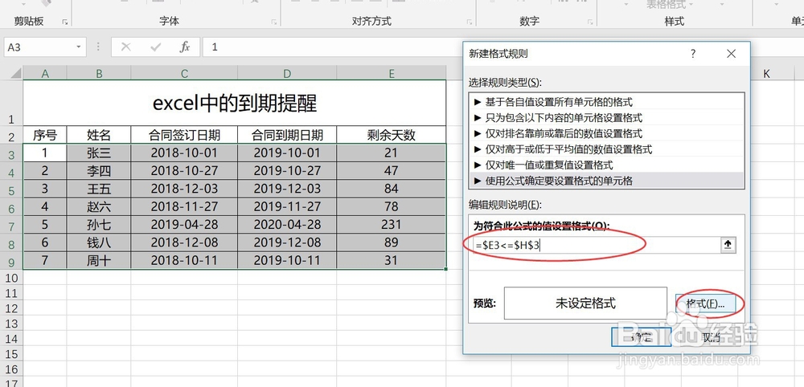Click the remaining days cell 31
This screenshot has height=387, width=804.
pos(392,261)
